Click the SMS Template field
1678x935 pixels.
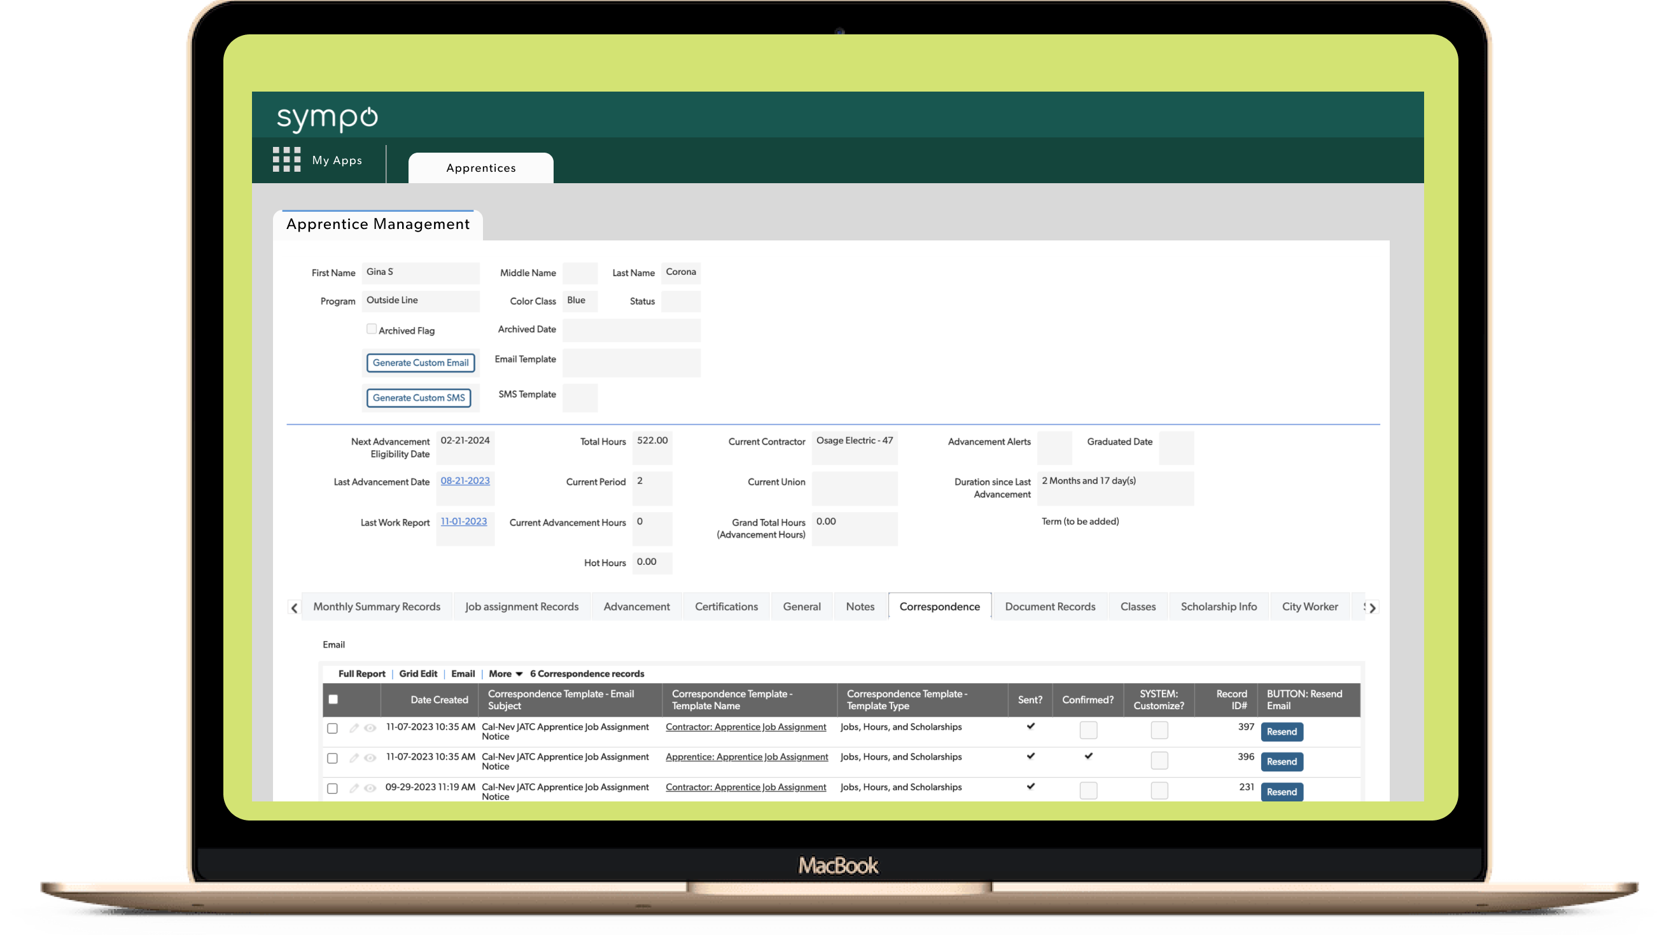580,398
